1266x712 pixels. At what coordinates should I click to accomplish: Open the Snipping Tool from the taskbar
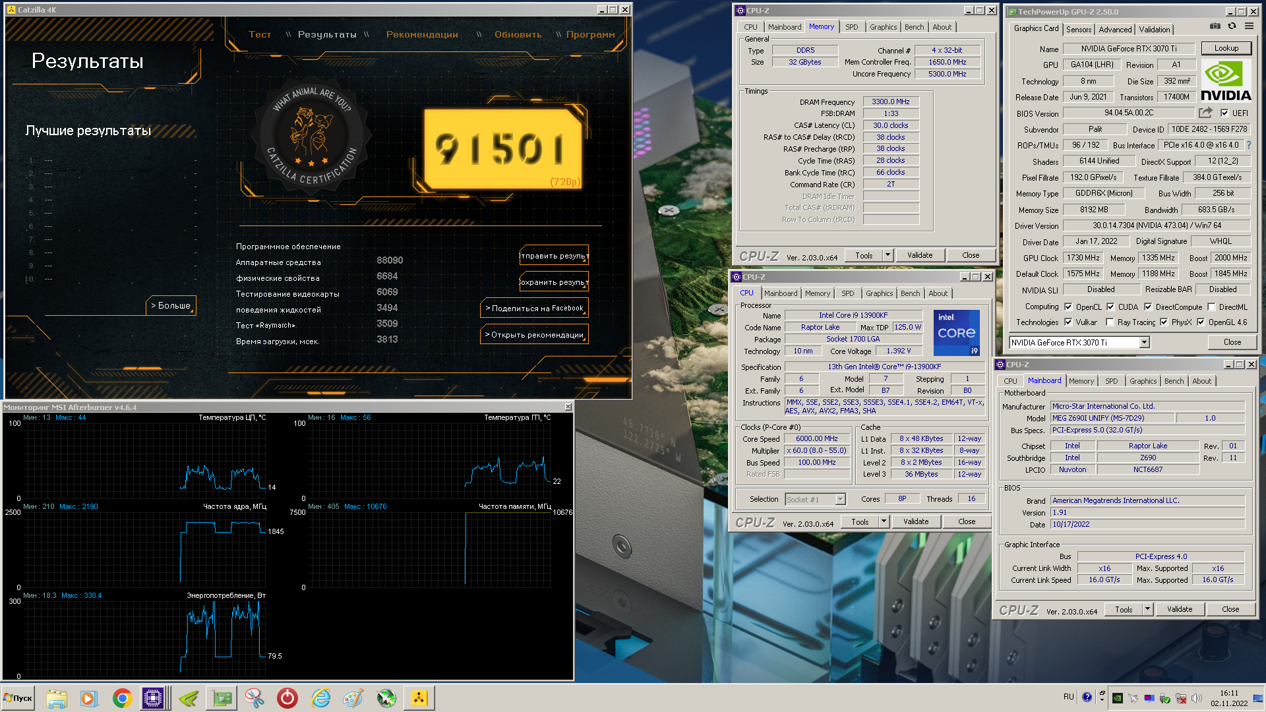coord(255,698)
